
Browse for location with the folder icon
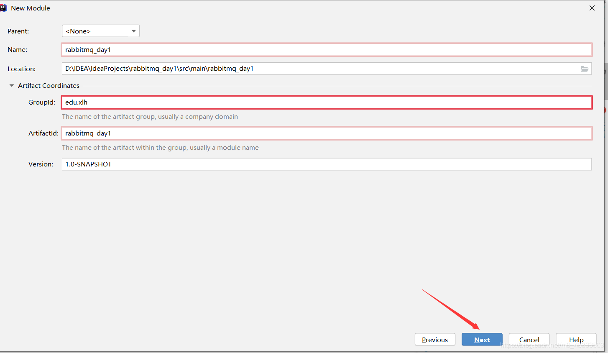coord(585,69)
